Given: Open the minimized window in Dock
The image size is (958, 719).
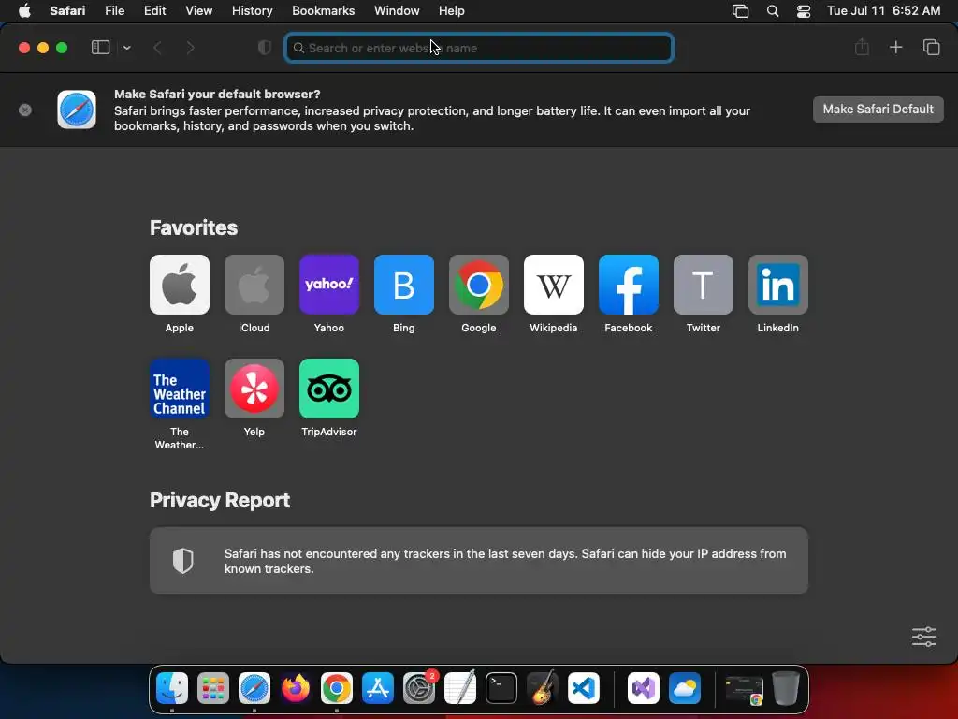Looking at the screenshot, I should tap(744, 689).
